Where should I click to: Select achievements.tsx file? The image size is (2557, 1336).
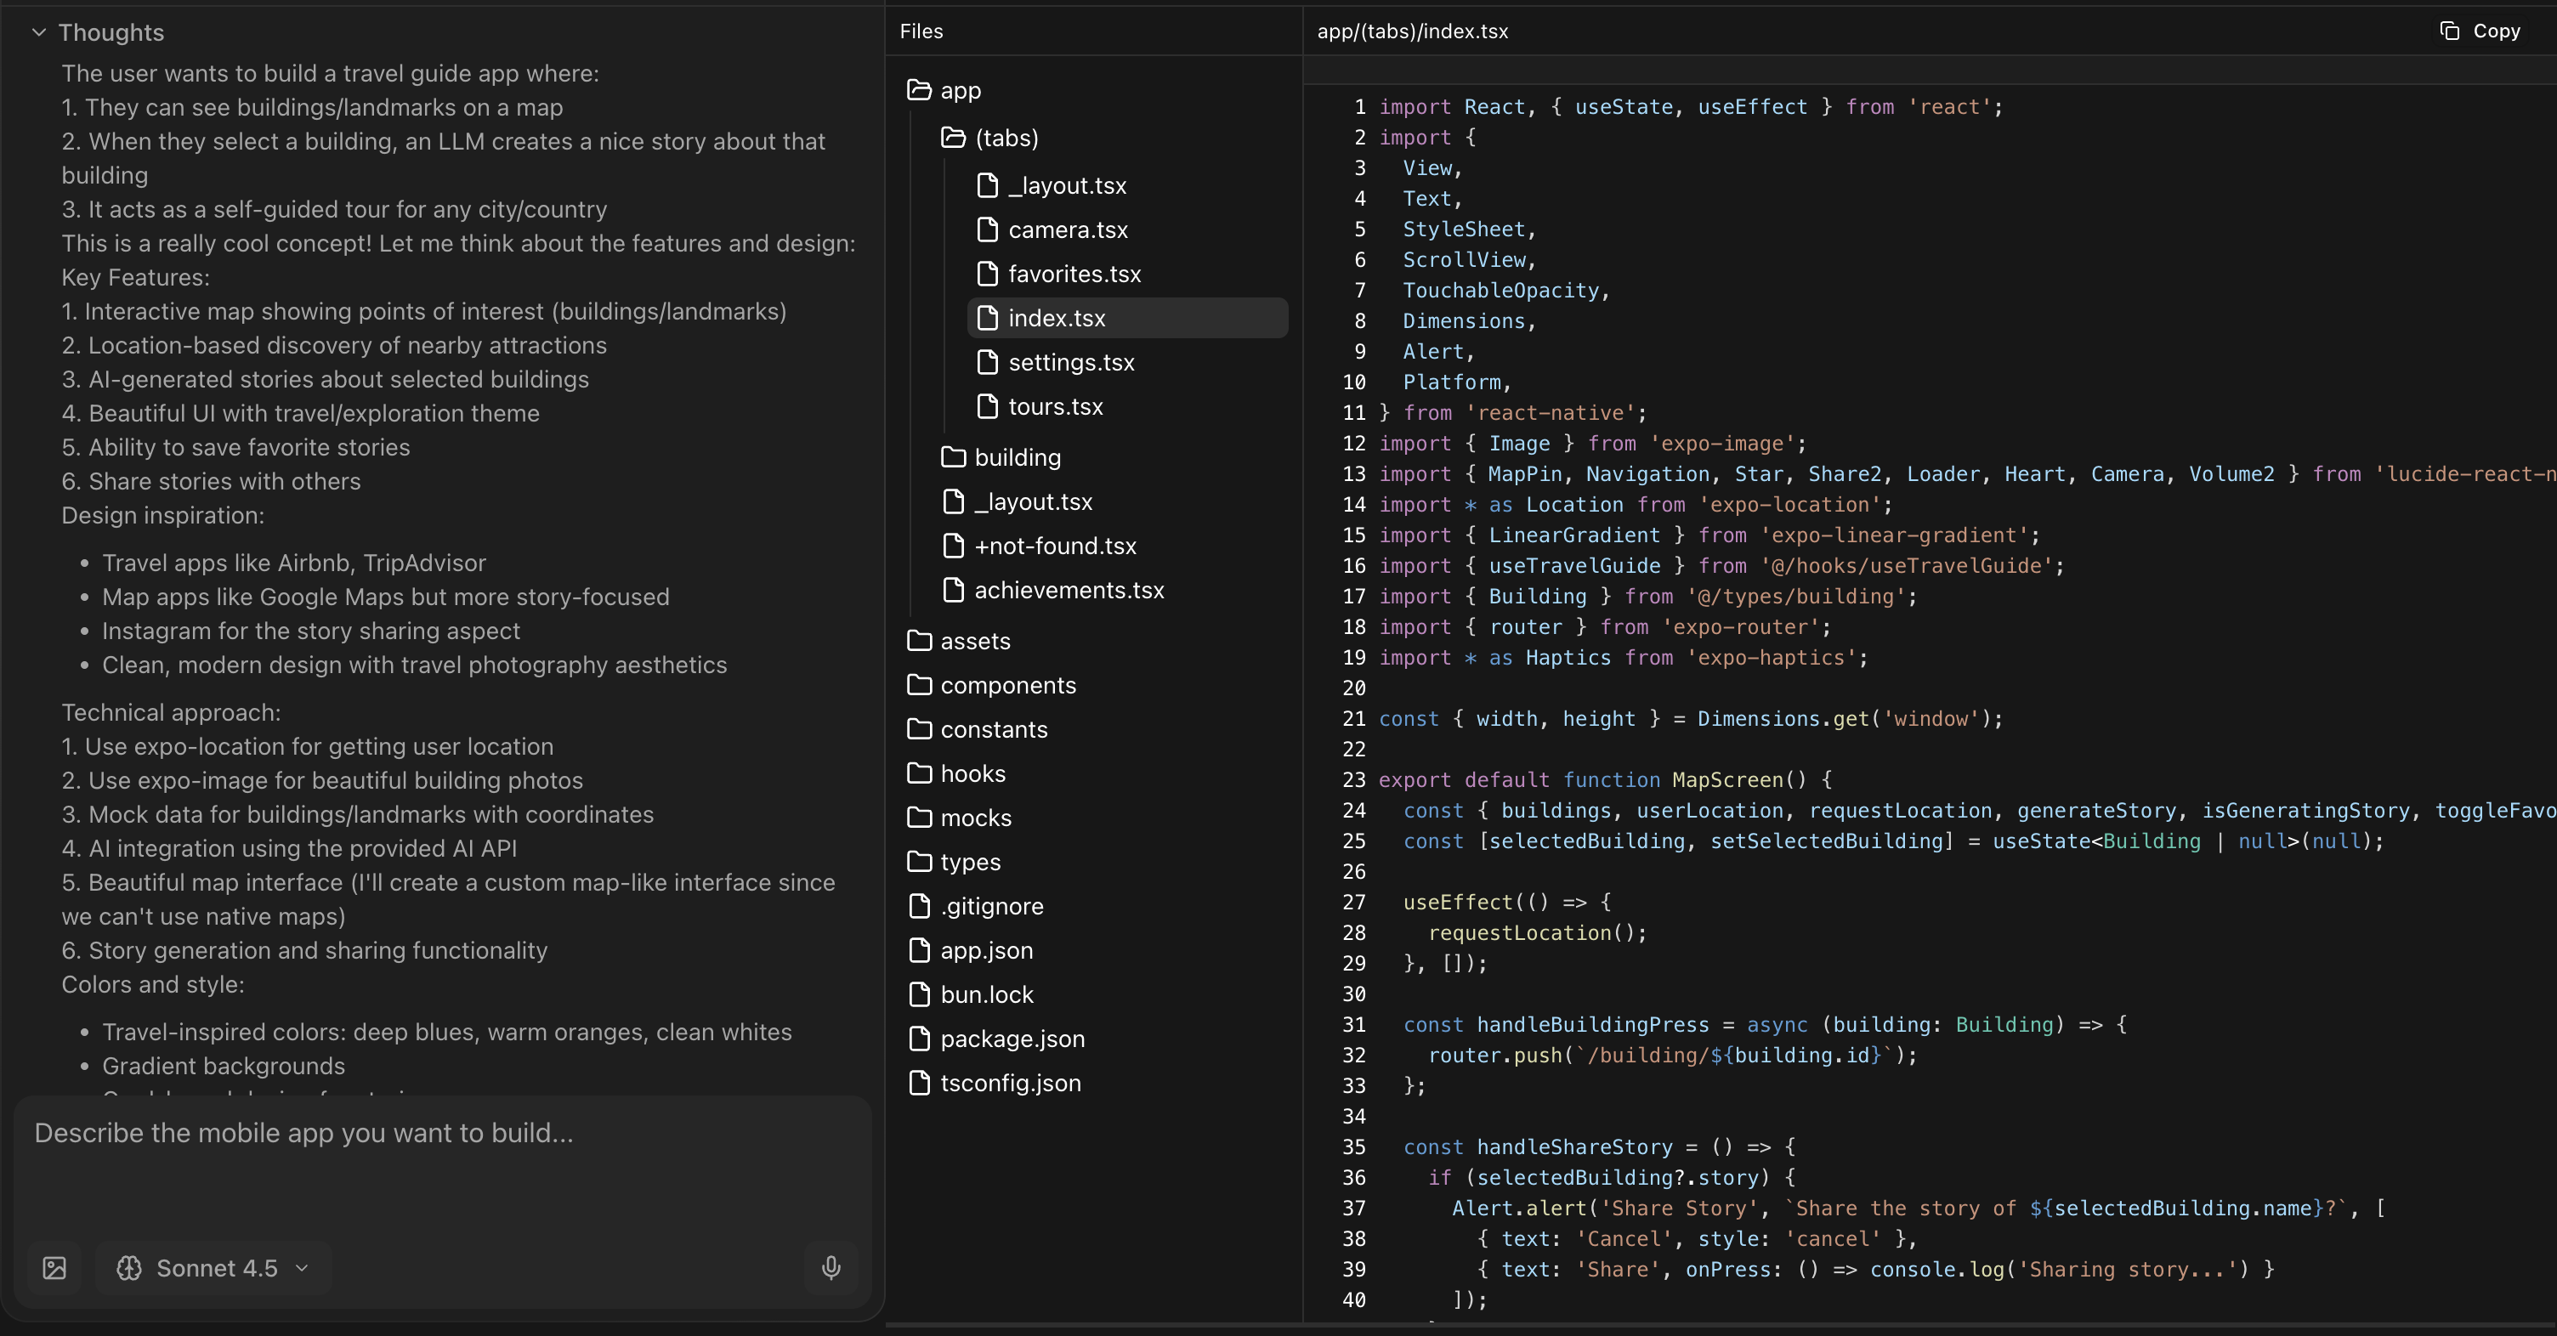[1068, 590]
